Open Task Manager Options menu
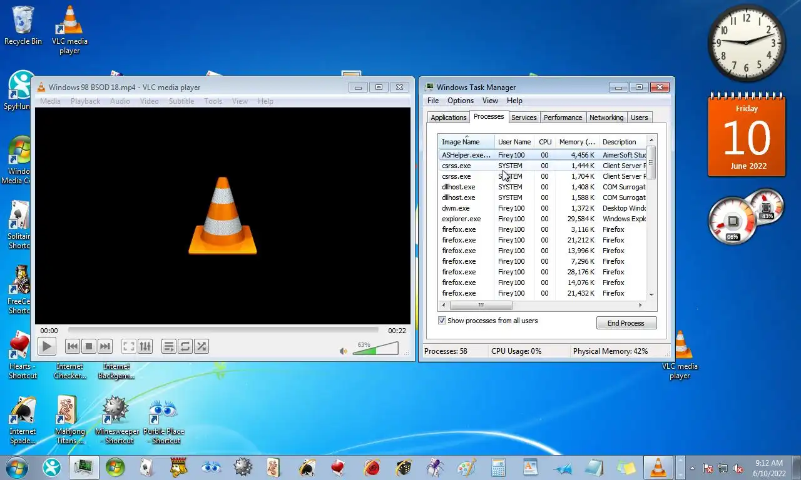 tap(461, 101)
